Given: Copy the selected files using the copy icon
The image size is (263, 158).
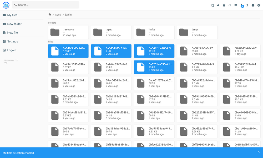Looking at the screenshot, I should [212, 5].
